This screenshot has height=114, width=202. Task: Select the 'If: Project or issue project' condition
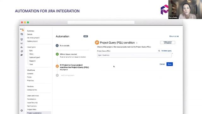74,66
